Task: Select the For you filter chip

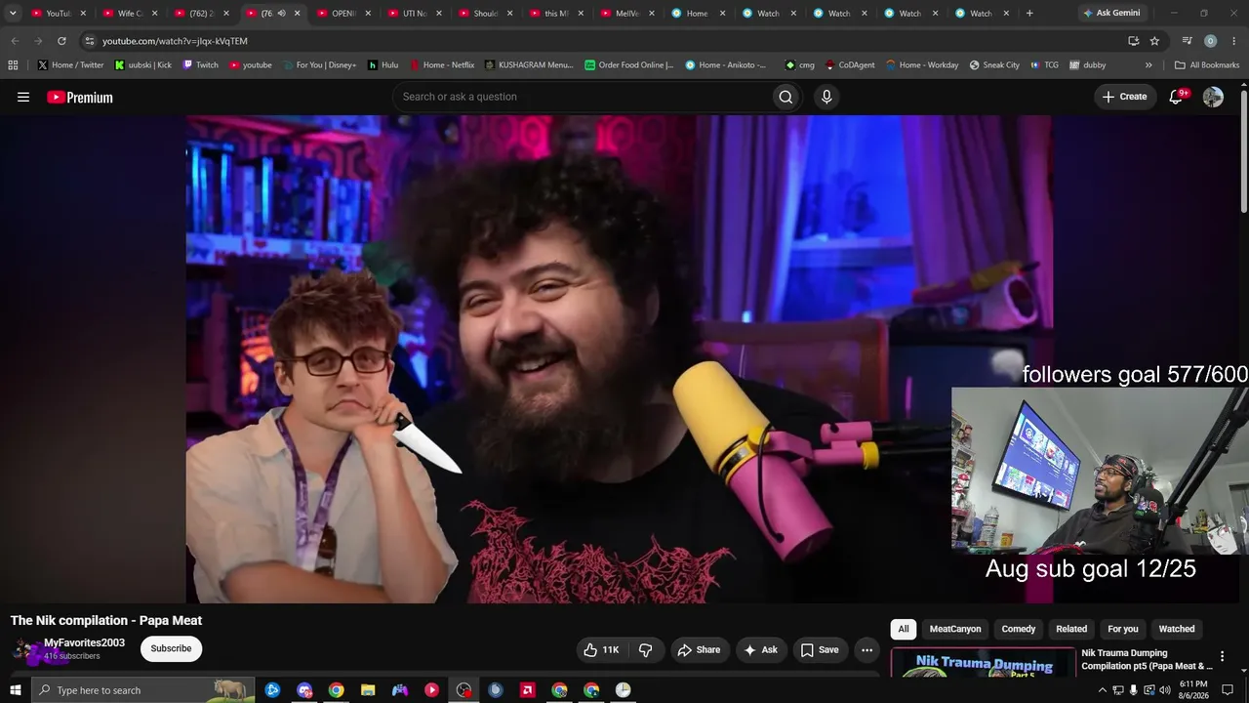Action: [x=1123, y=629]
